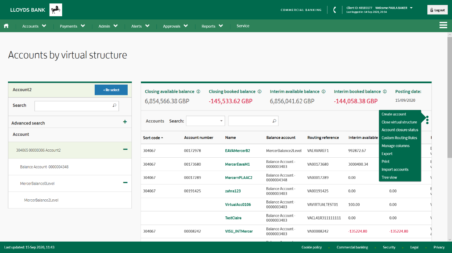452x253 pixels.
Task: Select Account closure status option
Action: [400, 130]
